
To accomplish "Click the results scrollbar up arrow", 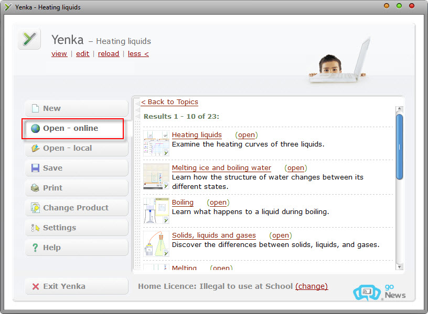I will (x=399, y=109).
